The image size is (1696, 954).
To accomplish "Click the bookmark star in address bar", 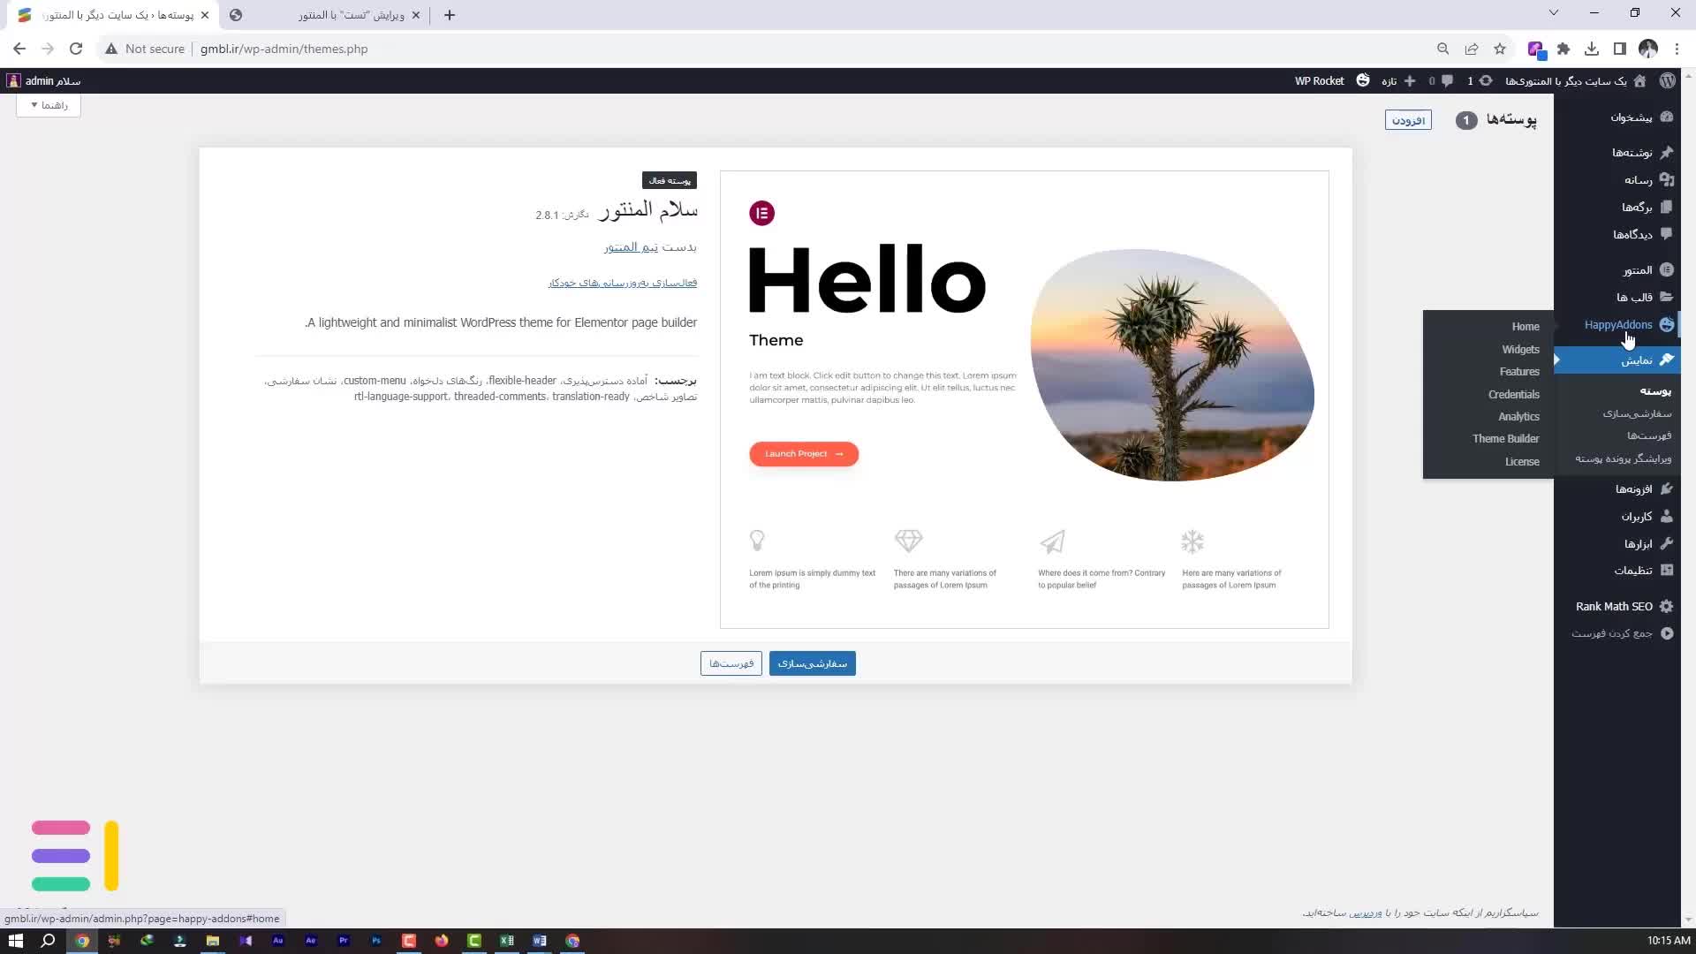I will click(x=1500, y=49).
